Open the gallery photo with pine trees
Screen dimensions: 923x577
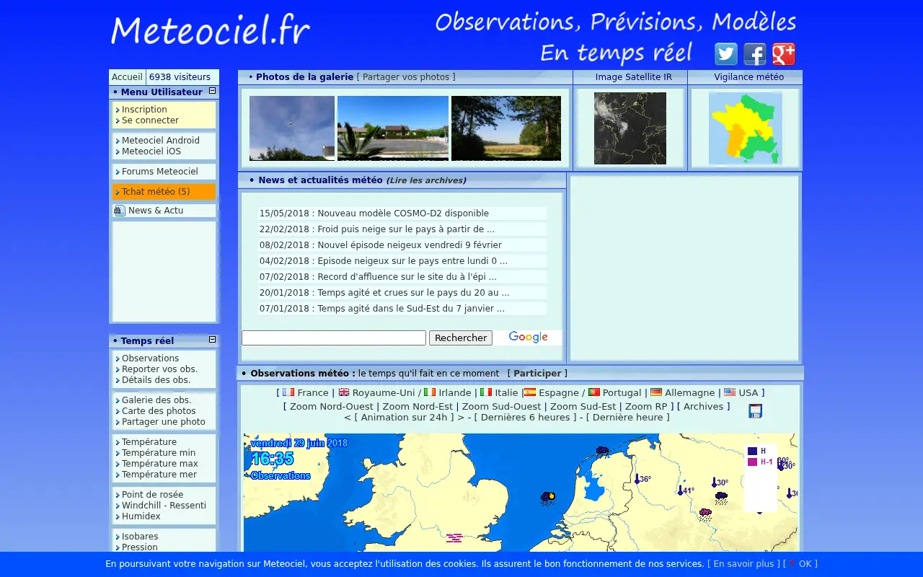506,128
